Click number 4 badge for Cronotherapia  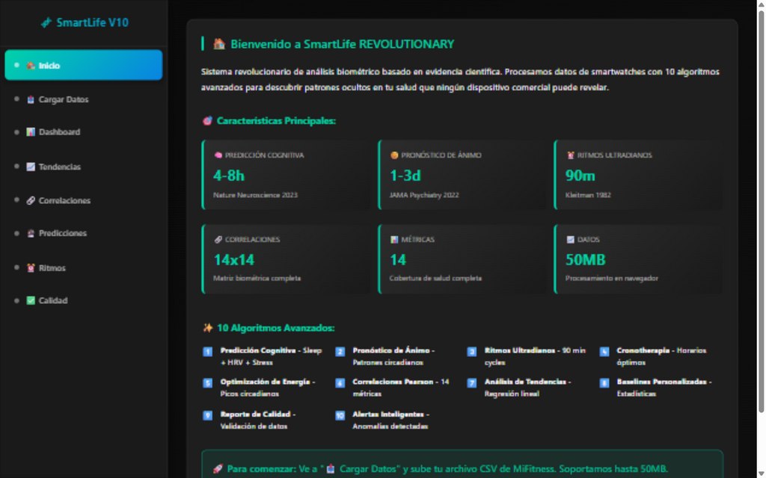point(604,352)
